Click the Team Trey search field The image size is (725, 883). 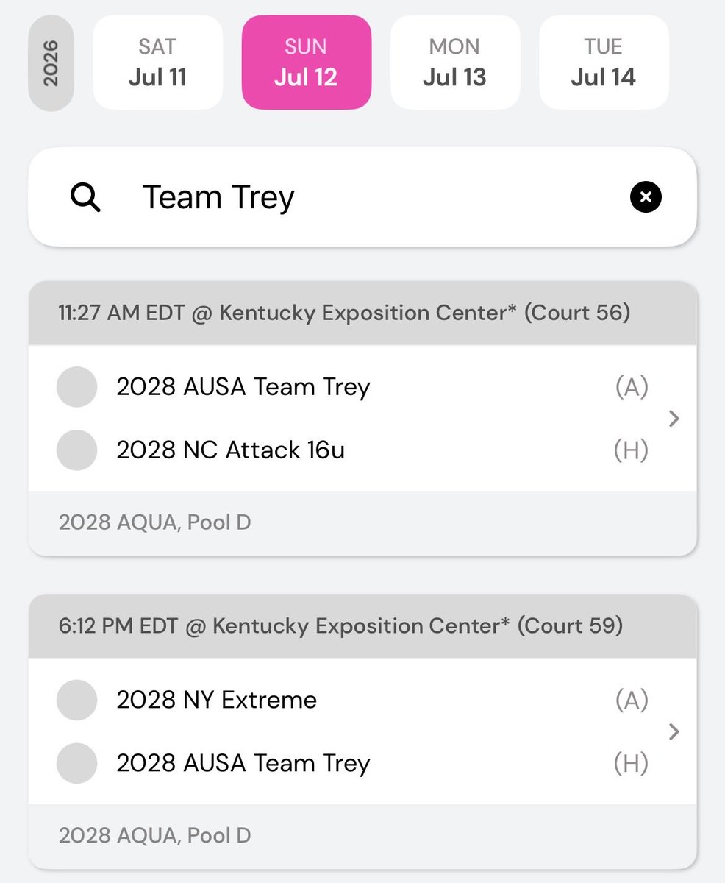362,197
